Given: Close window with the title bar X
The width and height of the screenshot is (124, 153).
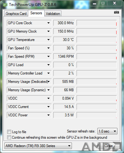Looking at the screenshot, I should (x=114, y=3).
